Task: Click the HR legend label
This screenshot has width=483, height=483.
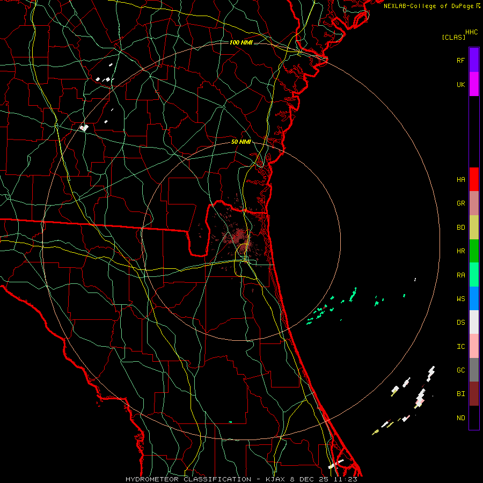Action: 460,251
